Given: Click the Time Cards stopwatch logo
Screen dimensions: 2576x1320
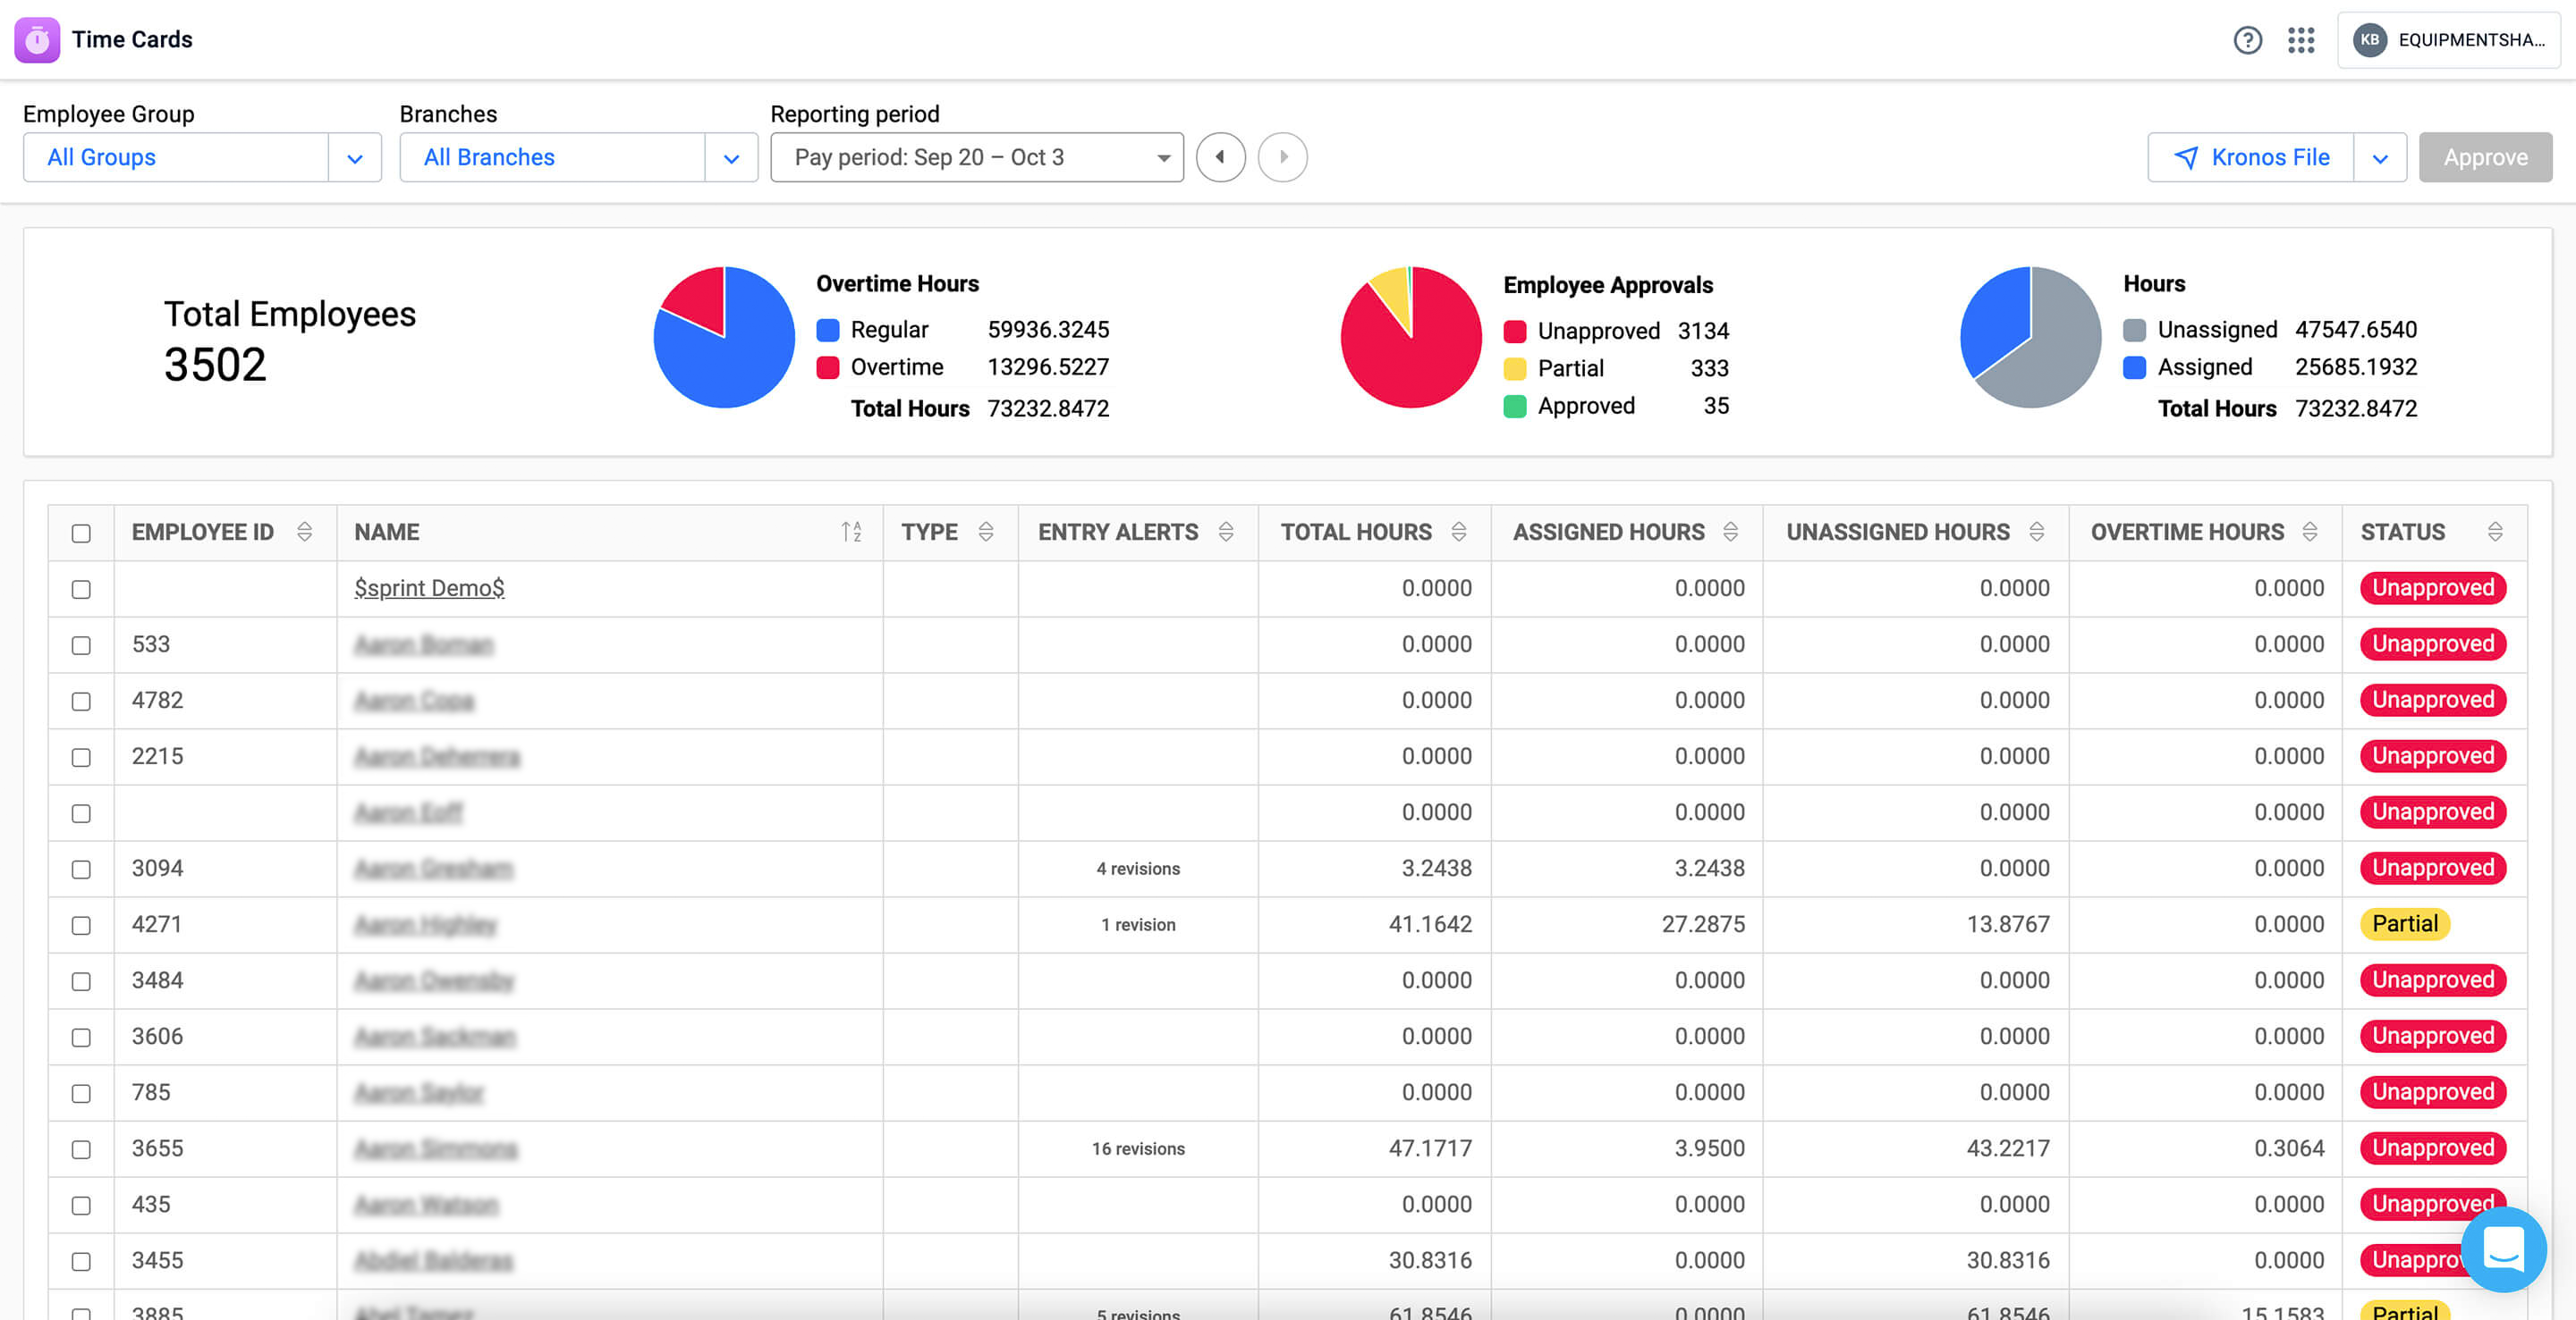Looking at the screenshot, I should [x=37, y=40].
